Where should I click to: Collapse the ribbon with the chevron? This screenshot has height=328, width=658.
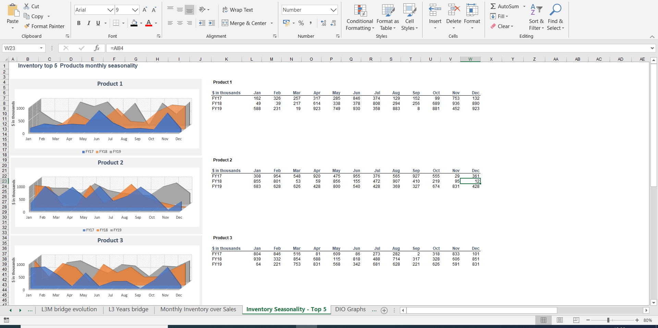tap(652, 36)
